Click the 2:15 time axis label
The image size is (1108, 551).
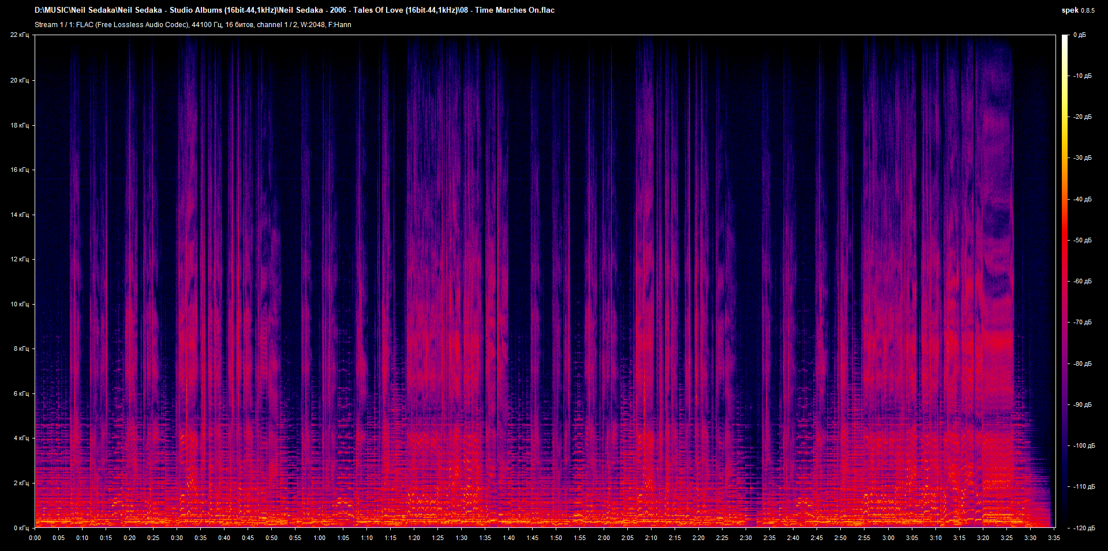click(x=675, y=538)
